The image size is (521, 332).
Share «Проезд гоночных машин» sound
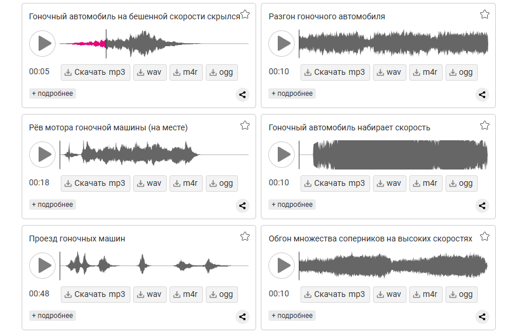pyautogui.click(x=243, y=317)
